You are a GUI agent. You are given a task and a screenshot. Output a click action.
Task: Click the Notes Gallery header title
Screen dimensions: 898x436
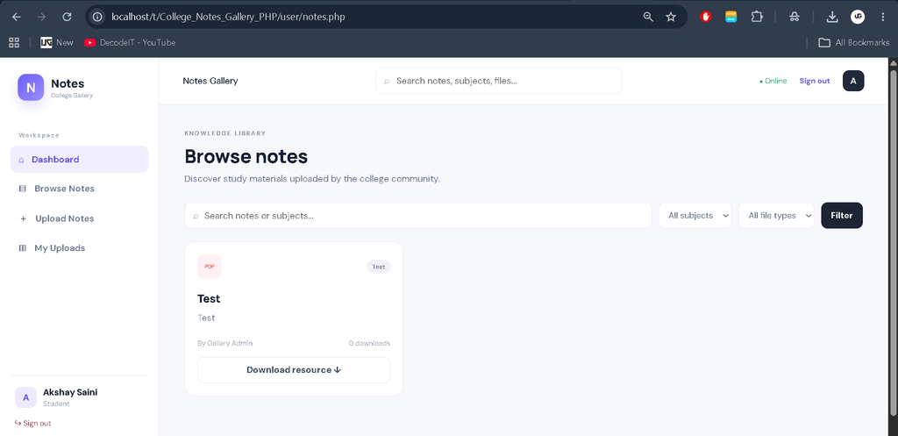[210, 81]
